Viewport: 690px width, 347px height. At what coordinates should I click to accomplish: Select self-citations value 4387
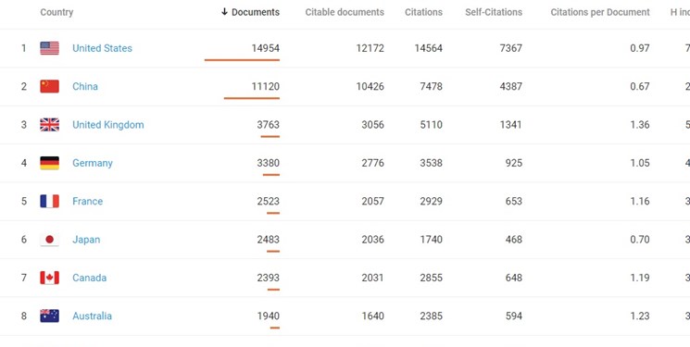pyautogui.click(x=511, y=86)
